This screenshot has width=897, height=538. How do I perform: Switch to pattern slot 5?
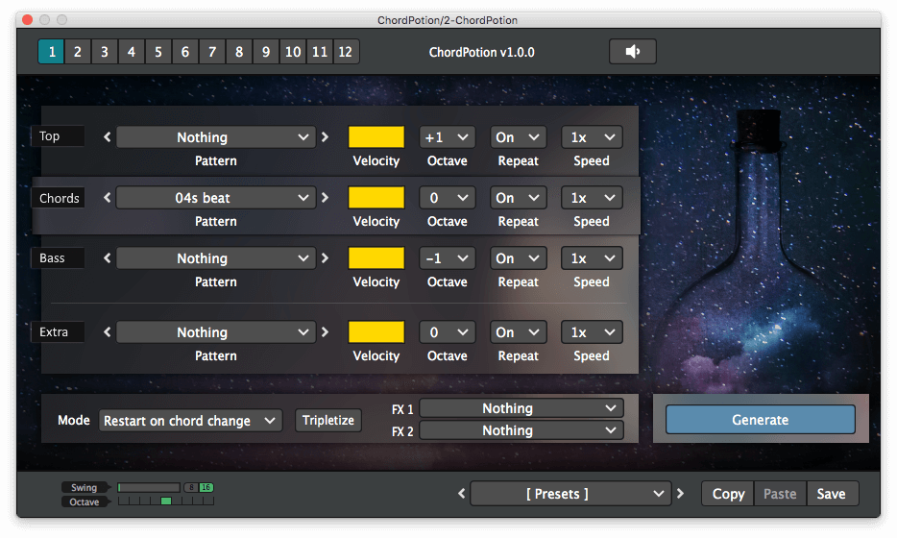(x=158, y=52)
